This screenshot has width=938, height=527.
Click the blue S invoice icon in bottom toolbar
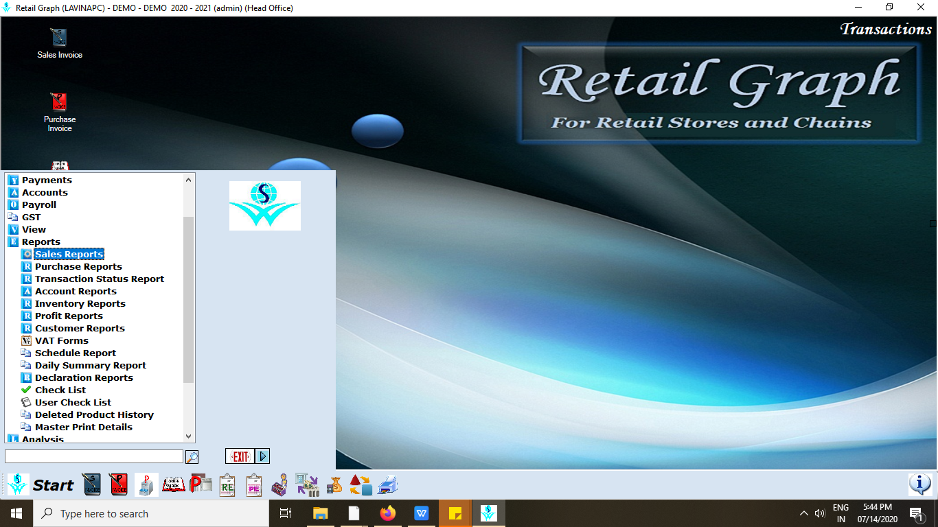click(93, 485)
